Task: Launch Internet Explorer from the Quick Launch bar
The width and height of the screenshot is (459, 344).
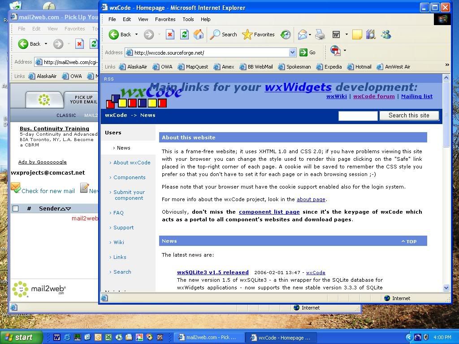Action: pos(67,337)
